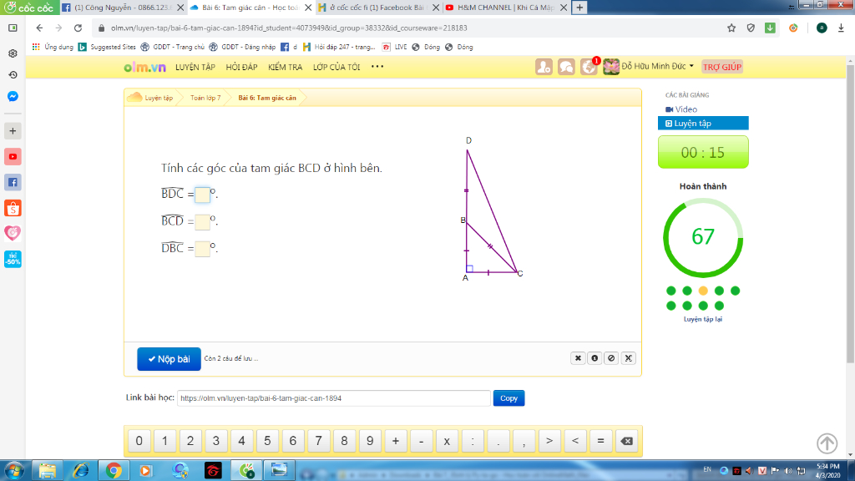
Task: Open Facebook shortcut in the sidebar
Action: click(x=13, y=182)
